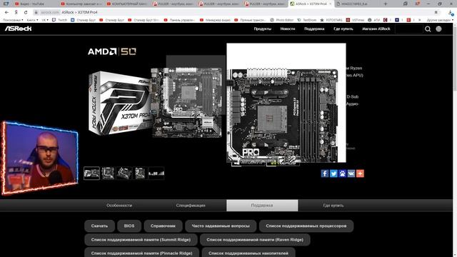
Task: Open memory list for Pinnacle Ridge
Action: (x=141, y=253)
